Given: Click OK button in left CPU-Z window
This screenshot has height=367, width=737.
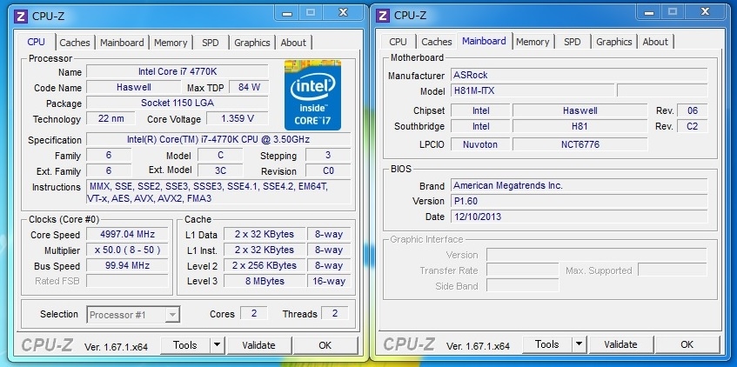Looking at the screenshot, I should tap(325, 345).
